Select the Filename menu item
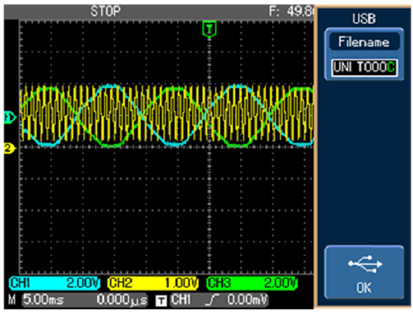 point(363,43)
